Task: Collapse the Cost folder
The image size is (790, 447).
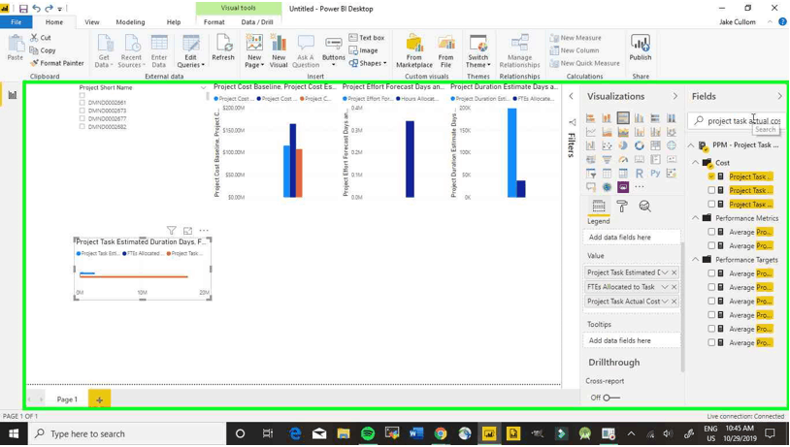Action: (x=695, y=163)
